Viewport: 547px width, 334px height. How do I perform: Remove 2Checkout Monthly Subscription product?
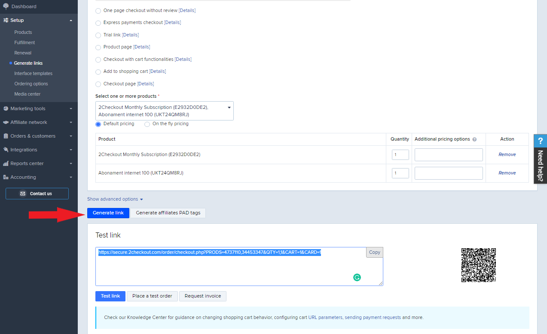[507, 154]
